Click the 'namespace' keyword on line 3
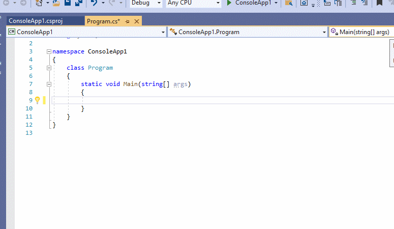Screen dimensions: 394x229 (x=68, y=51)
